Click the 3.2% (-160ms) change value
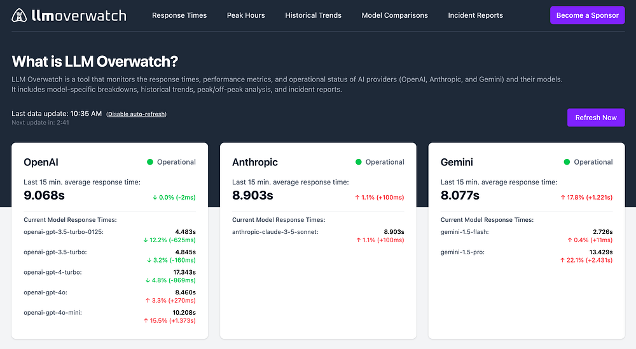Image resolution: width=636 pixels, height=349 pixels. point(171,260)
